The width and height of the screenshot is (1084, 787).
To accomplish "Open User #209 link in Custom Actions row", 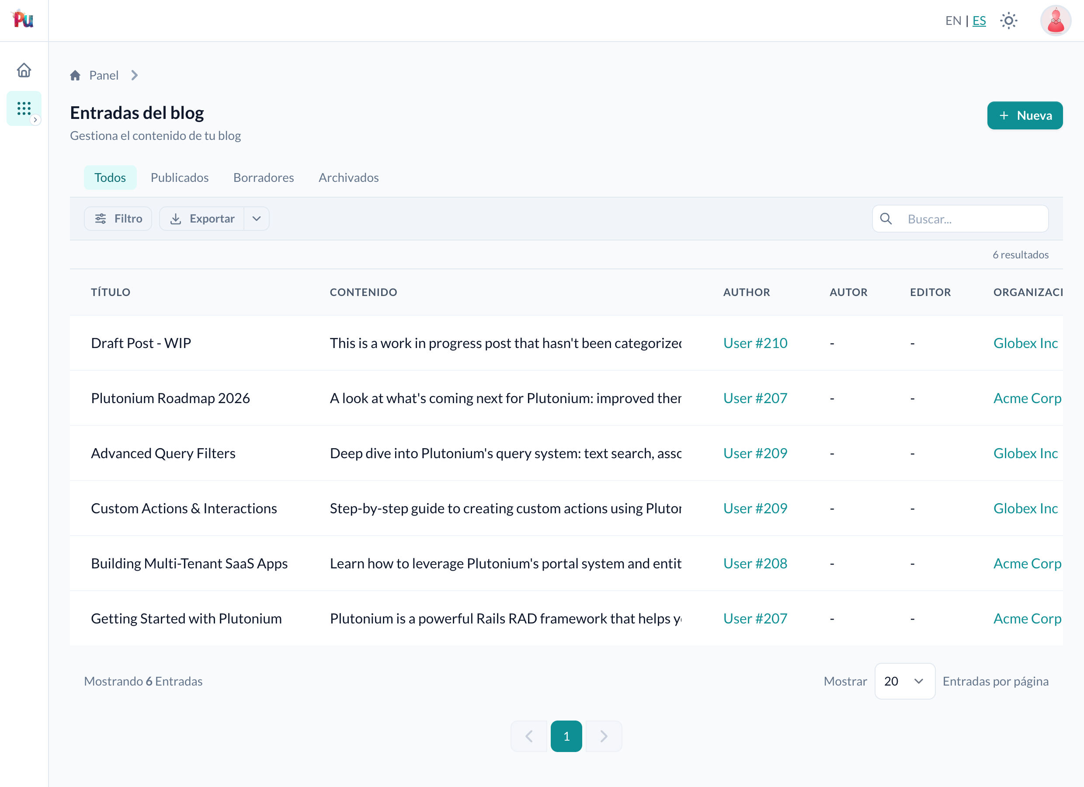I will 755,508.
